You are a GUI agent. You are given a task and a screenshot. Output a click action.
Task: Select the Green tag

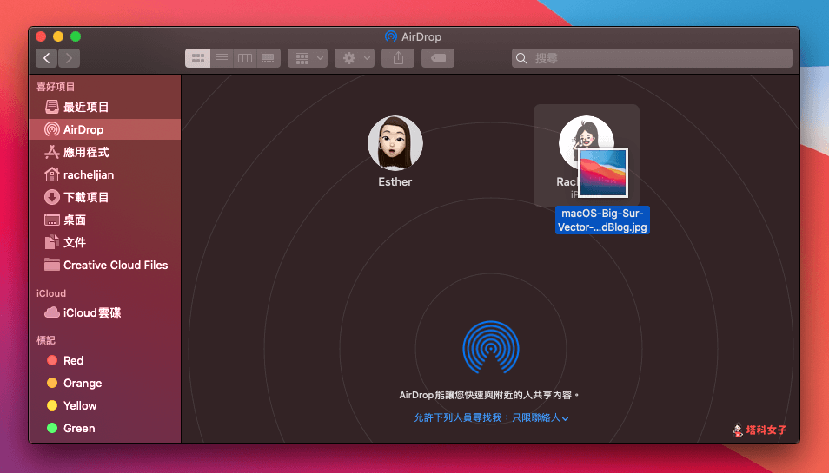(104, 428)
